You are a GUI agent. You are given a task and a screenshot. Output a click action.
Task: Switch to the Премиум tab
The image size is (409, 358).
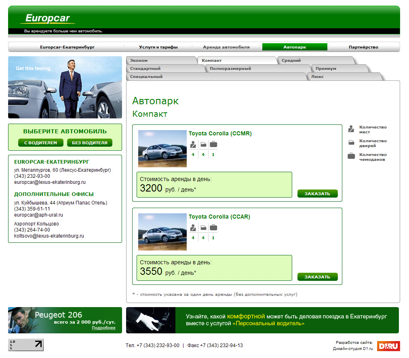pos(340,69)
